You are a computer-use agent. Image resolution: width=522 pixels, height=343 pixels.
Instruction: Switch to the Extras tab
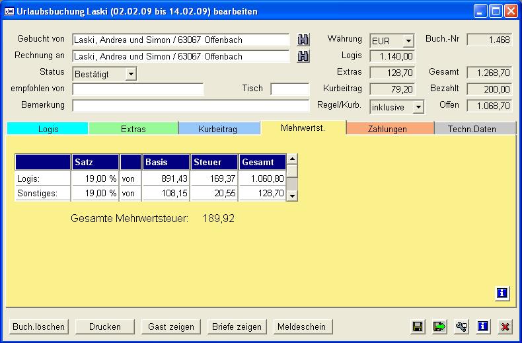[x=133, y=129]
